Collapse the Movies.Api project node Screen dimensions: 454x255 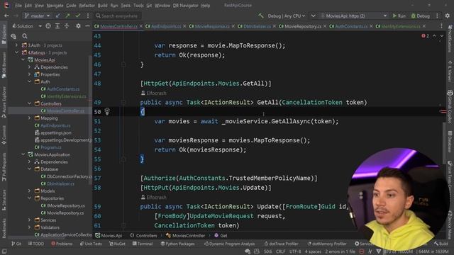tap(23, 59)
